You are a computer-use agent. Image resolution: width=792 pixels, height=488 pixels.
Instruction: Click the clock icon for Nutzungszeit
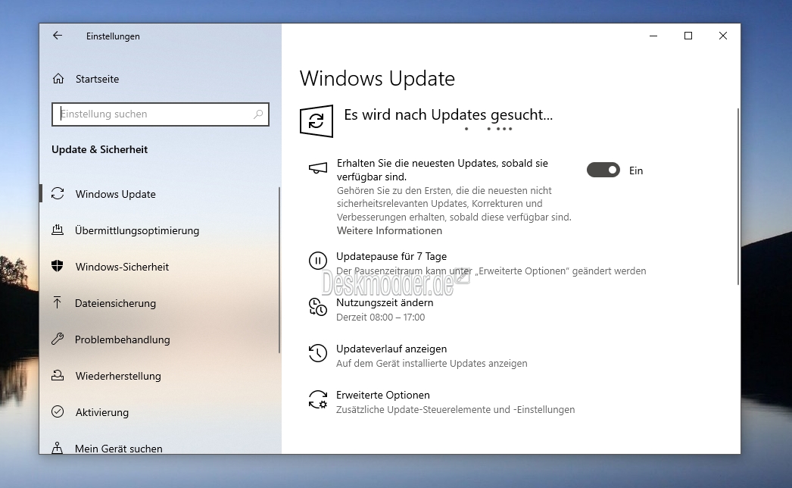[318, 307]
